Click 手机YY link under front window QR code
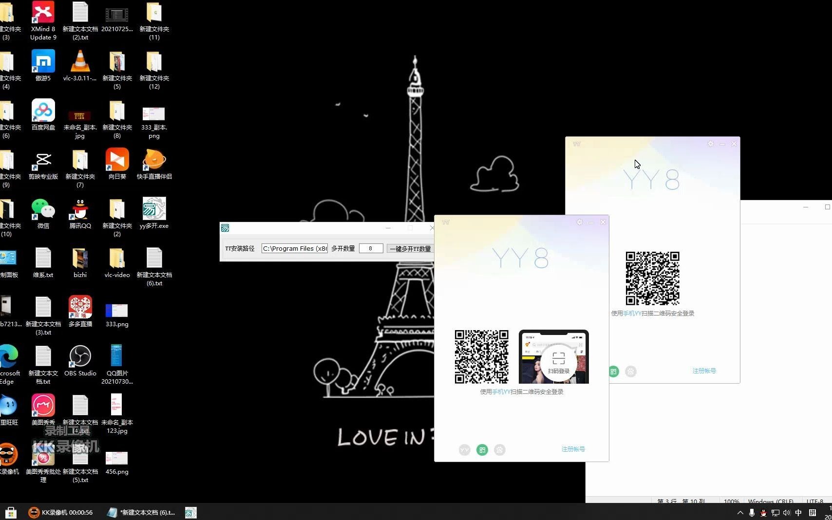 click(x=501, y=391)
